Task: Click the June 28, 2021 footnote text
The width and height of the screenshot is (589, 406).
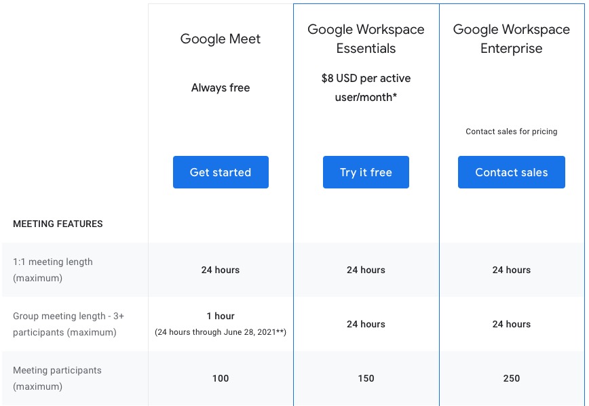Action: click(221, 332)
